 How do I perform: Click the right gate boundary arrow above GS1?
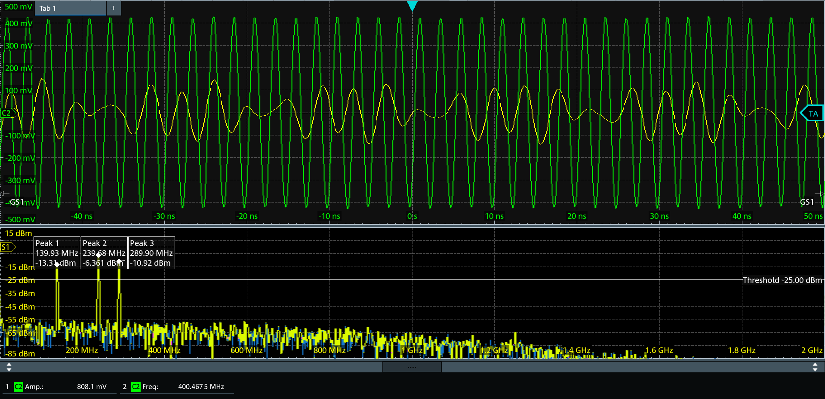tap(820, 193)
